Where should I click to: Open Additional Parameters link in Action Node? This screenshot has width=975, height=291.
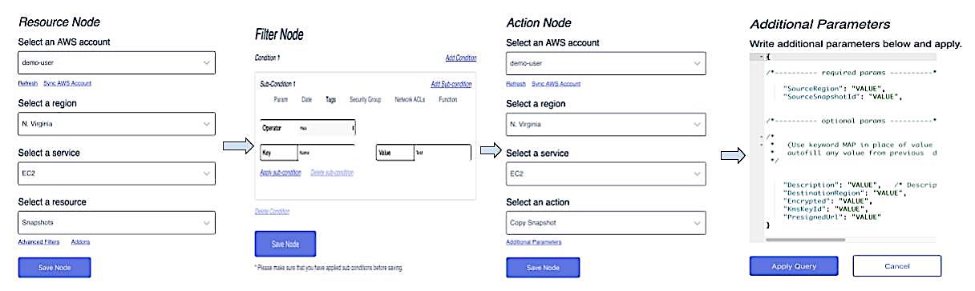pyautogui.click(x=534, y=241)
